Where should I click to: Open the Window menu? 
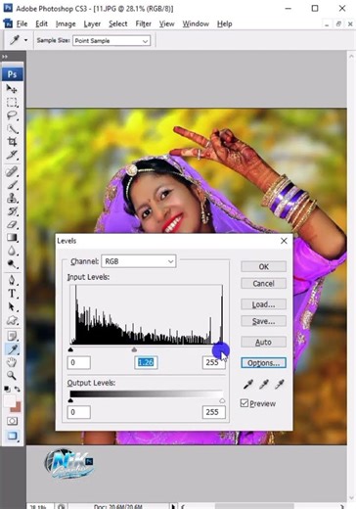[196, 23]
